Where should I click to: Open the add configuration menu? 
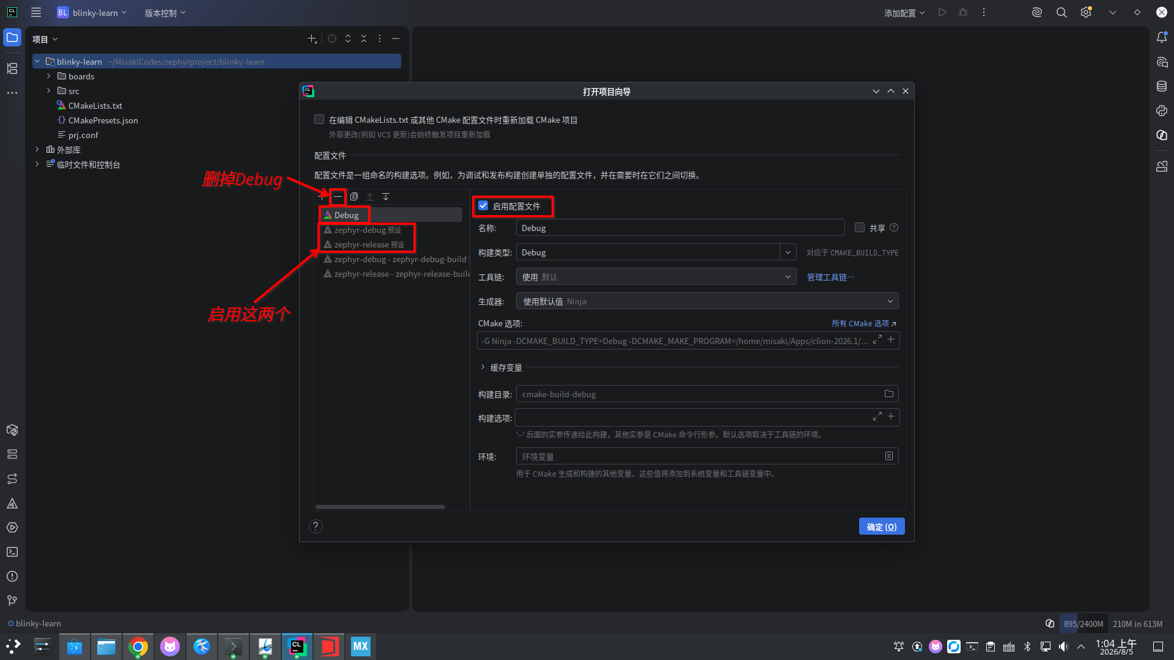[x=904, y=12]
